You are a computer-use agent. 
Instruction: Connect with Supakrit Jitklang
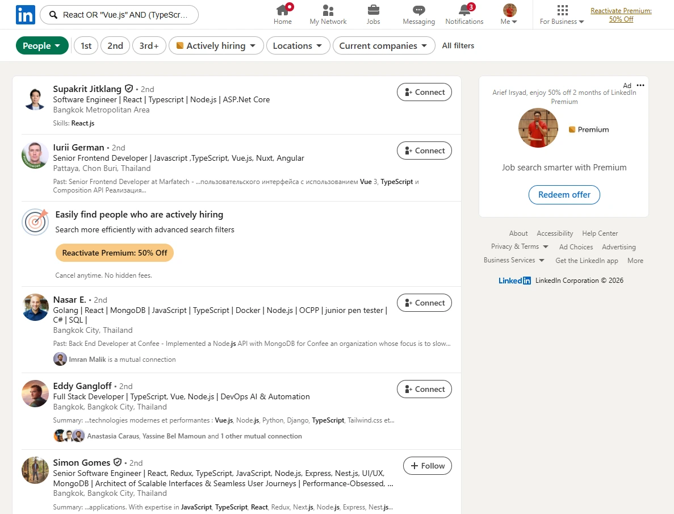pos(424,92)
